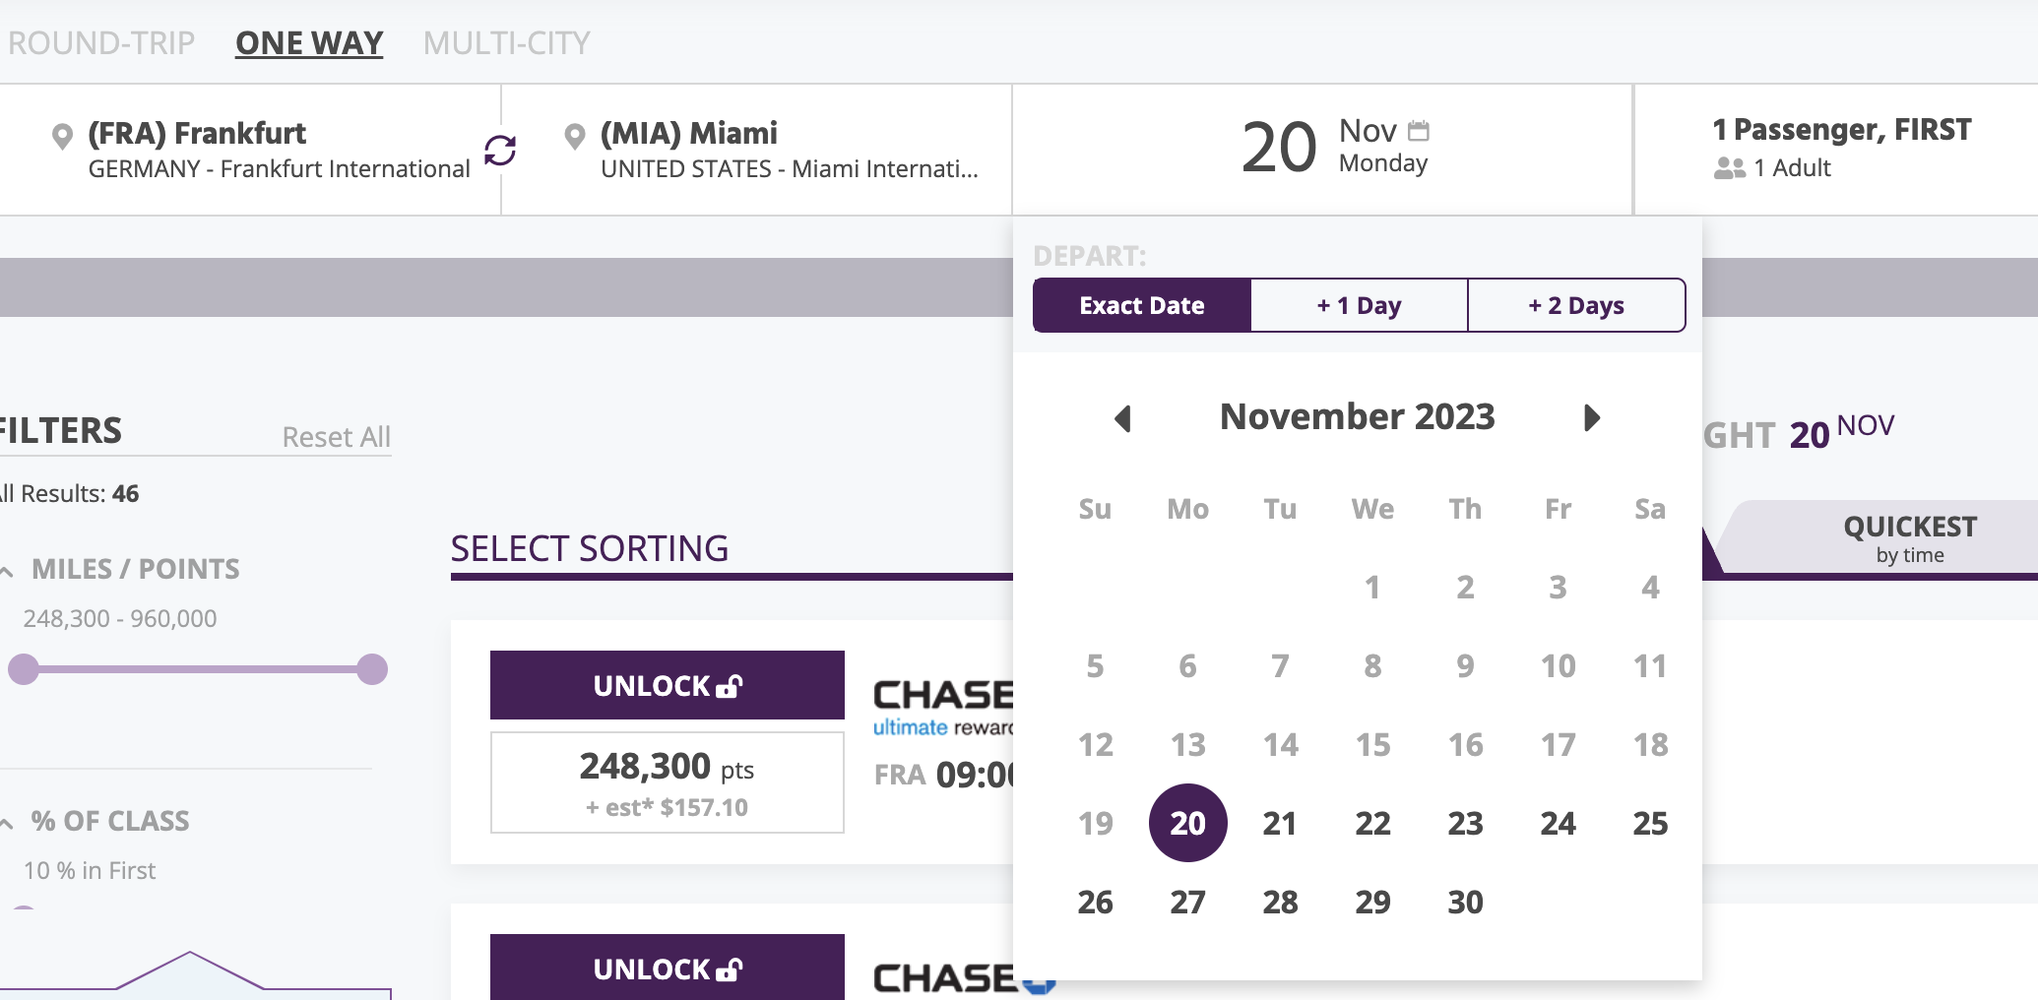Advance to the next month arrow

1591,418
